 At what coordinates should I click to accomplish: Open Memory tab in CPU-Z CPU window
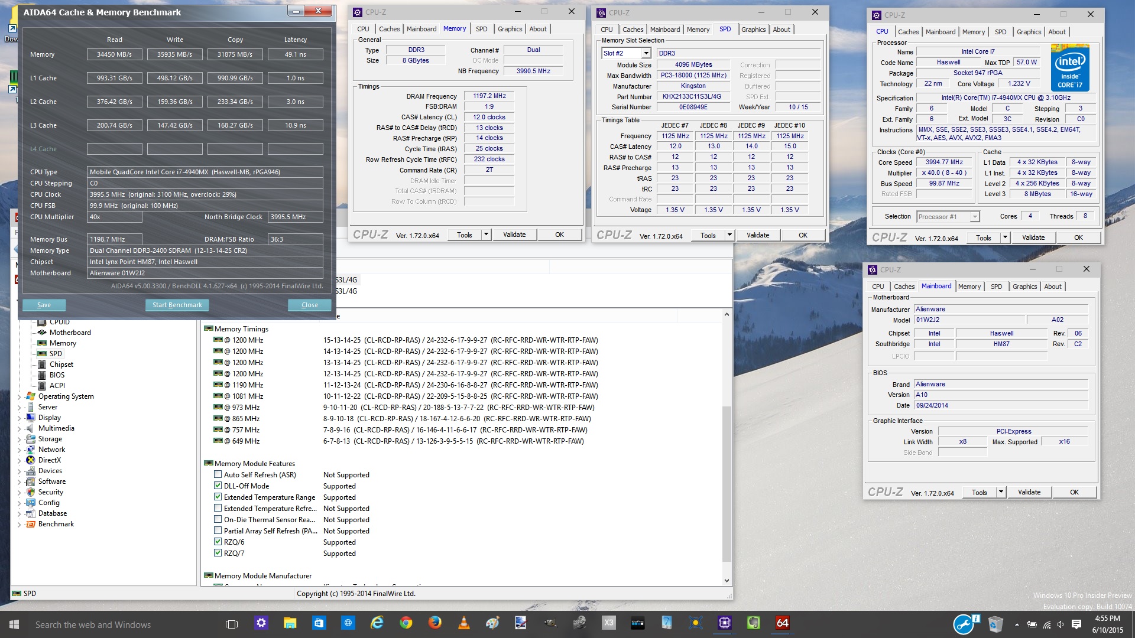973,32
